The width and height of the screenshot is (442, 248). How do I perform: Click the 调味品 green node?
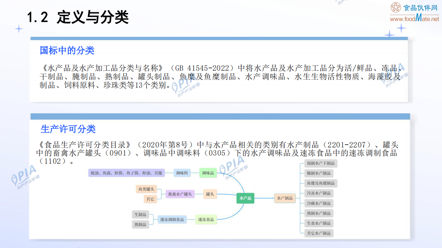(x=208, y=173)
